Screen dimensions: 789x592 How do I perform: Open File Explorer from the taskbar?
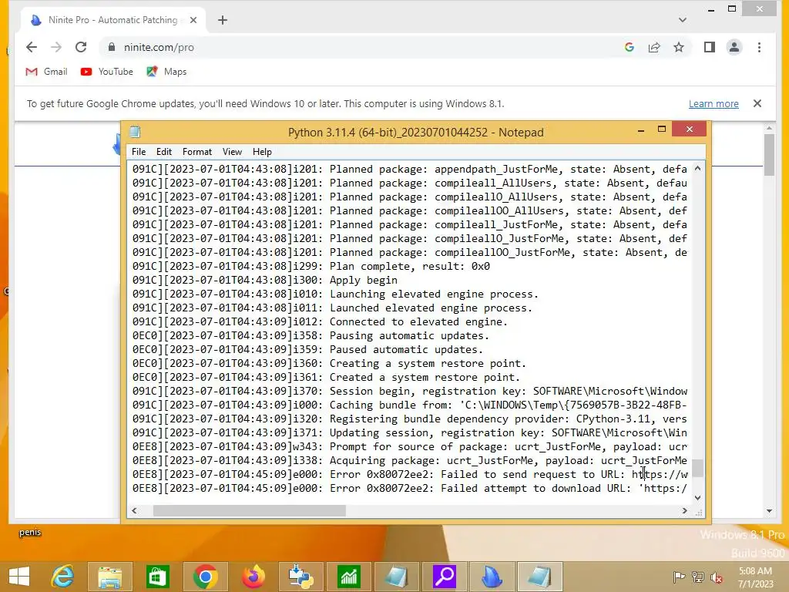tap(110, 577)
